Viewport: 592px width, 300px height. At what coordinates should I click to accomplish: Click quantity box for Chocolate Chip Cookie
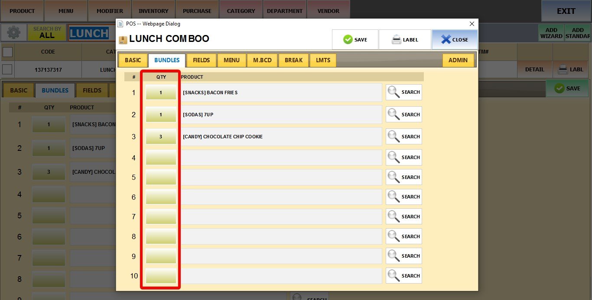click(x=161, y=137)
